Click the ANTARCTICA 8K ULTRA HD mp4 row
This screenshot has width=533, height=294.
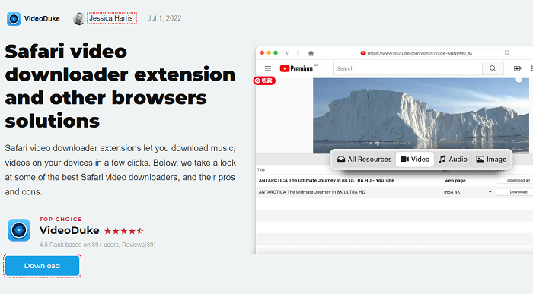pyautogui.click(x=394, y=192)
